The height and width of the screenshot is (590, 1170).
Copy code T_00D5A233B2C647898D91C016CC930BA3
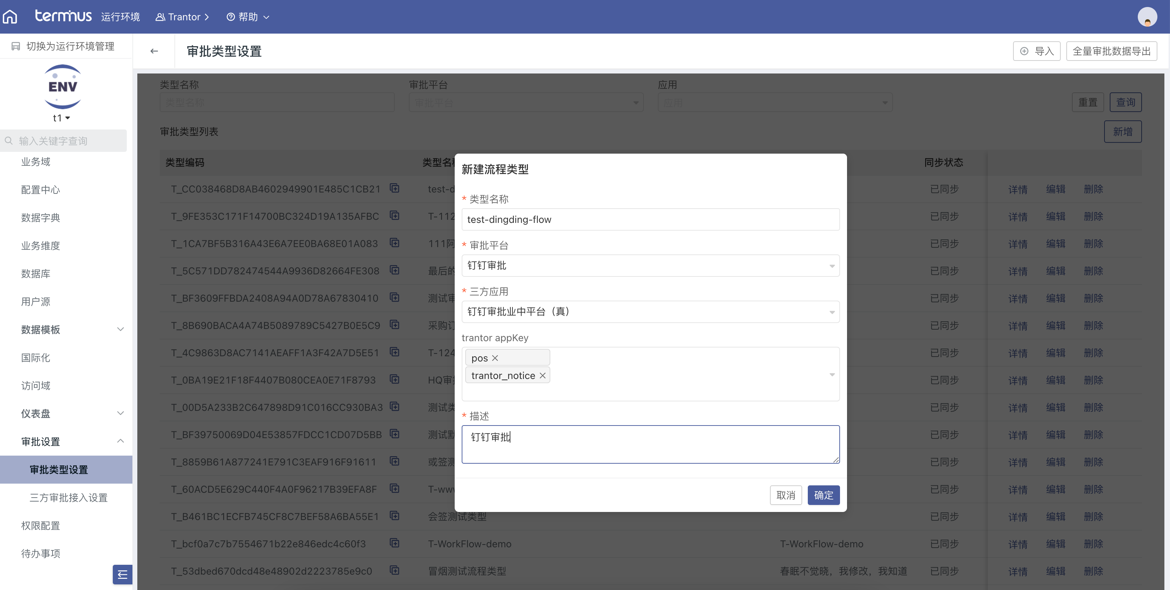pyautogui.click(x=395, y=407)
